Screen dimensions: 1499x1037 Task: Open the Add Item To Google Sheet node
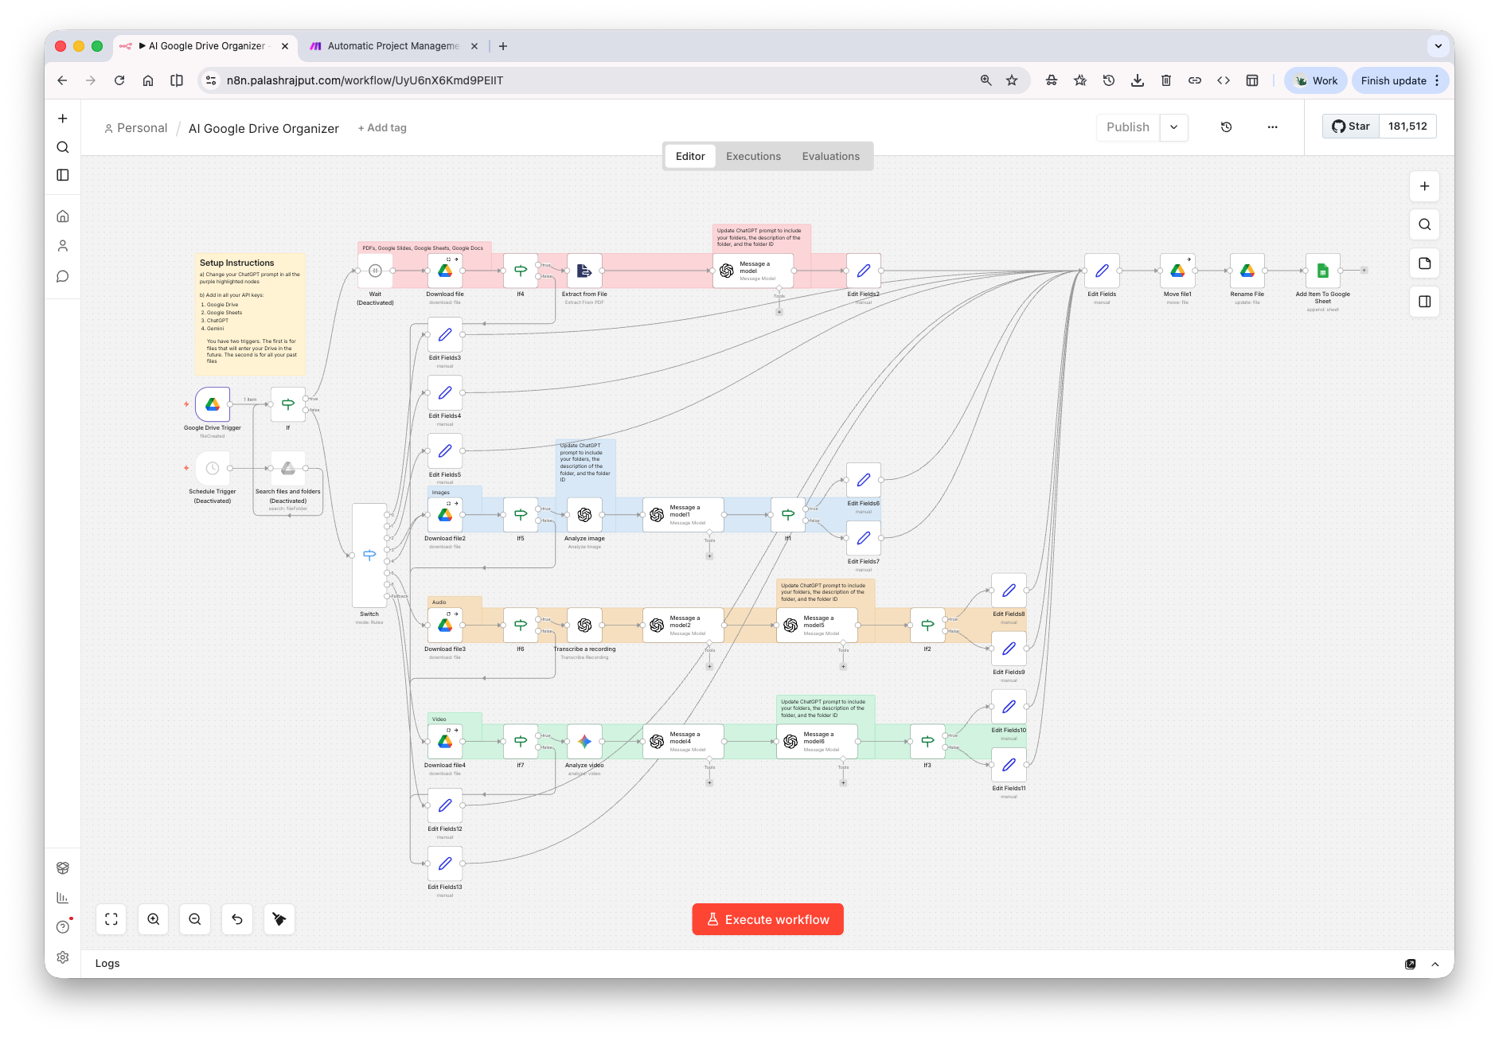click(x=1321, y=271)
